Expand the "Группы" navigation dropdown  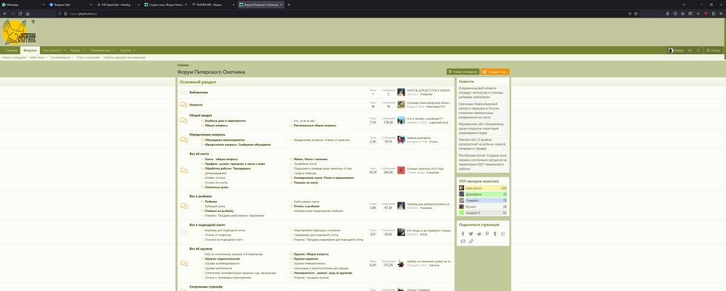click(x=134, y=50)
